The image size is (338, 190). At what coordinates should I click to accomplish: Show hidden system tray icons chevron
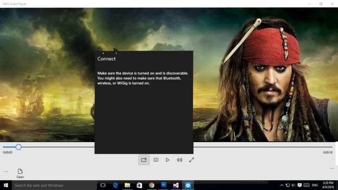coord(281,185)
